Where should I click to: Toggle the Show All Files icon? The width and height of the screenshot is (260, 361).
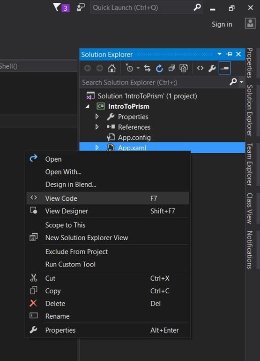(x=184, y=68)
